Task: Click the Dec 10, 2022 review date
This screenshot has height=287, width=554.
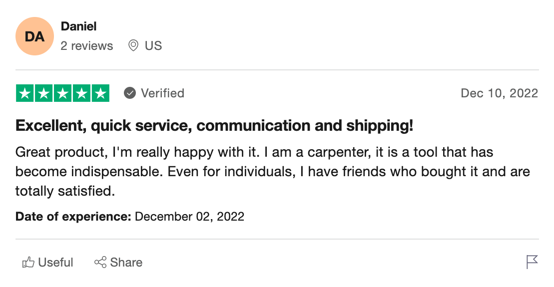Action: click(499, 93)
